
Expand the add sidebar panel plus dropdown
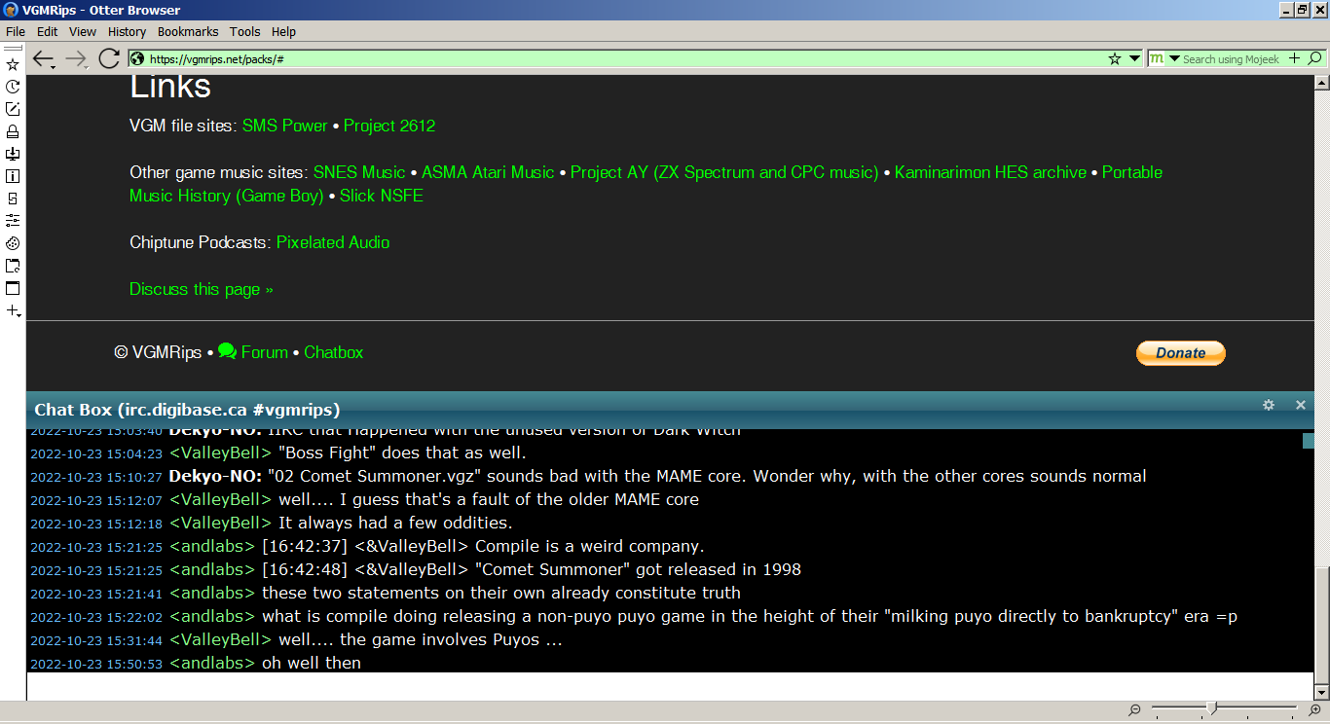coord(13,311)
